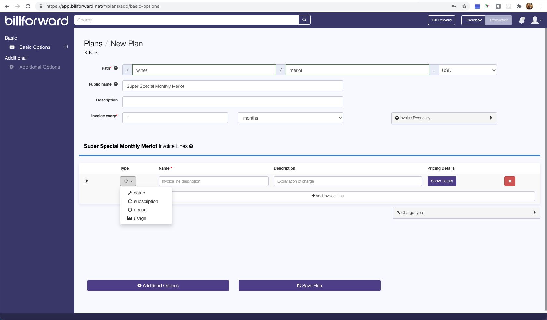Click the Public name input field
The width and height of the screenshot is (547, 320).
tap(233, 86)
